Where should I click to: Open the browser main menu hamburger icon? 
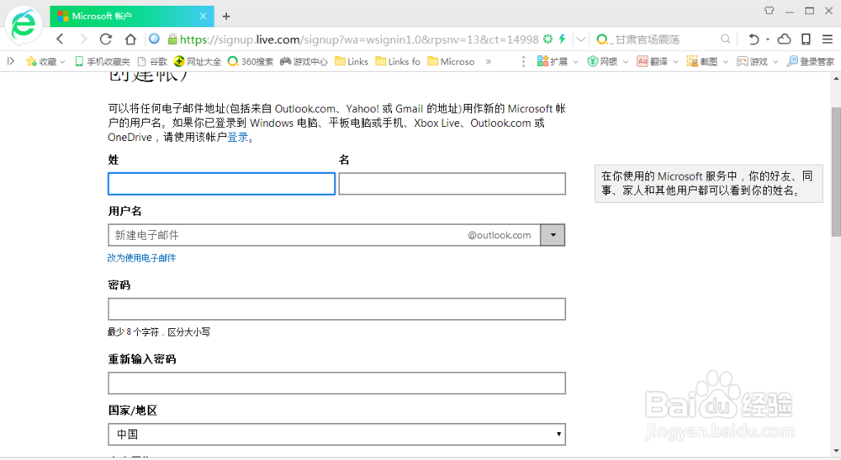(828, 39)
